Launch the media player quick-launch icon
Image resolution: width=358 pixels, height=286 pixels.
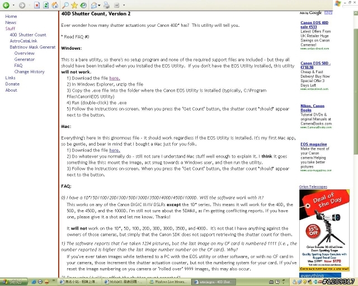click(x=40, y=282)
